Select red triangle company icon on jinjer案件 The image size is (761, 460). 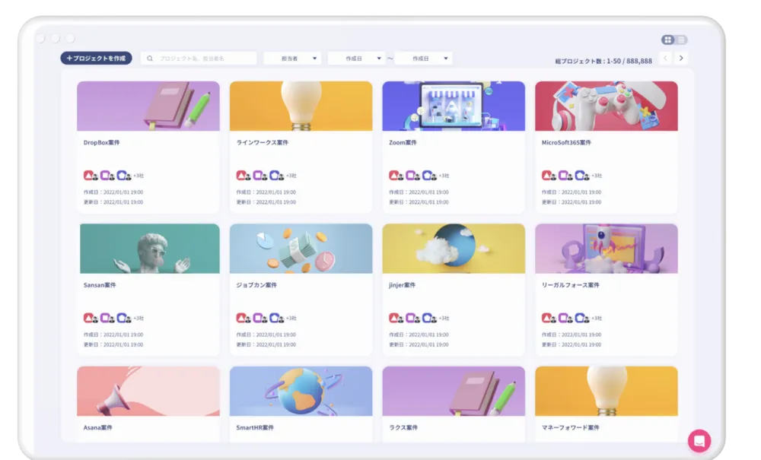[394, 318]
